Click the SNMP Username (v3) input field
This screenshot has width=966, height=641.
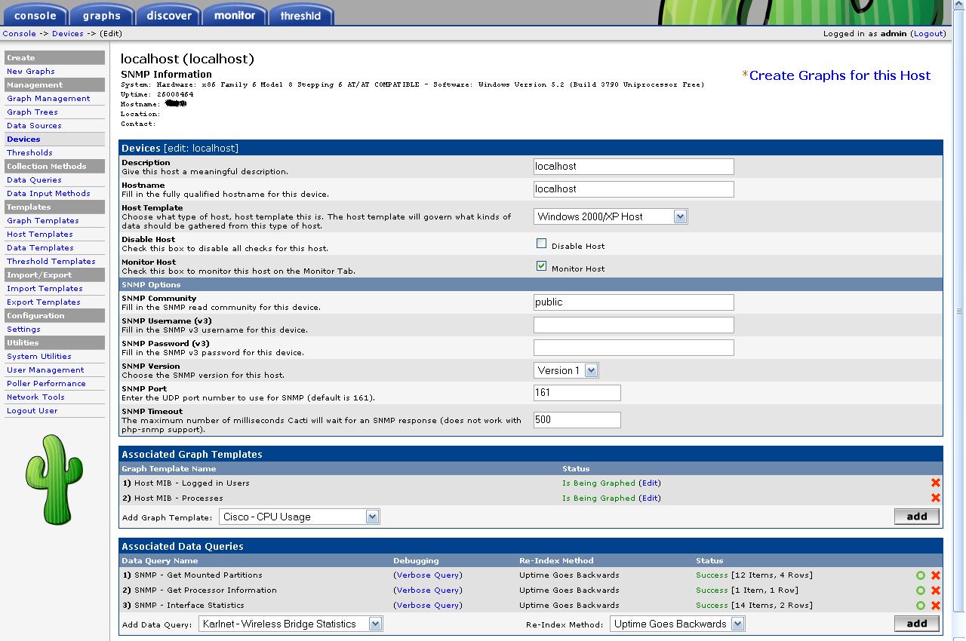(x=633, y=325)
